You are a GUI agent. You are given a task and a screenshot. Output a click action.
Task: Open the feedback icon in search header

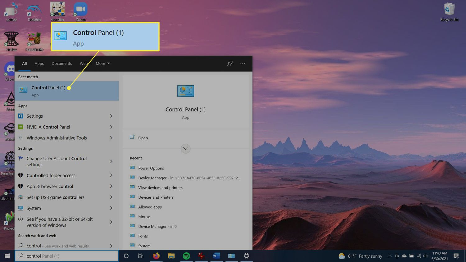click(230, 63)
